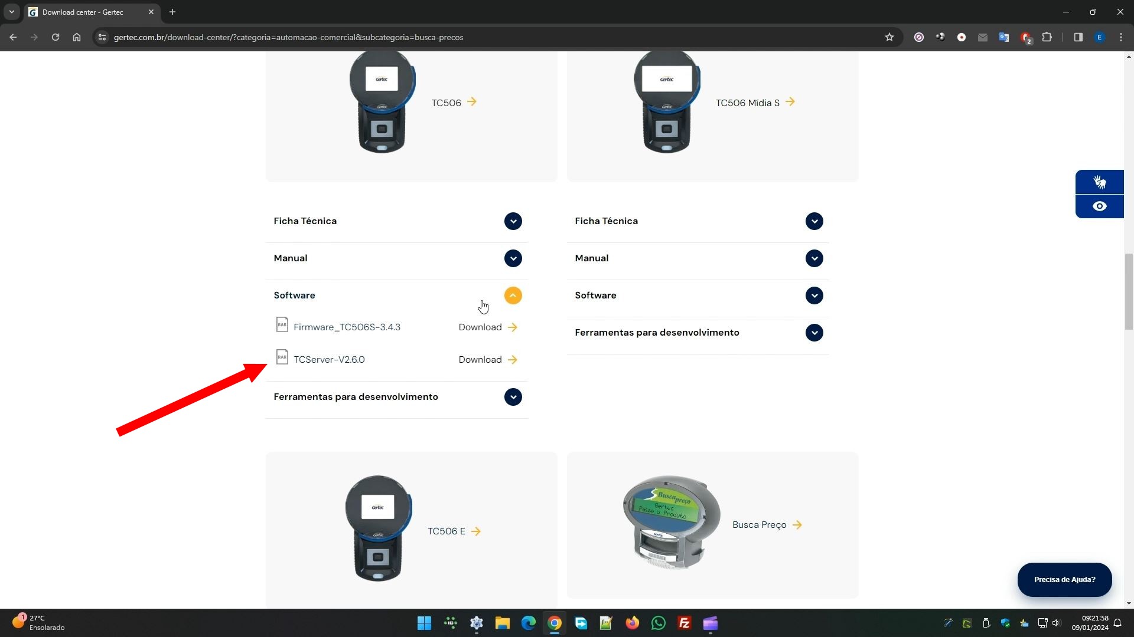Expand Ficha Técnica for TC506
The width and height of the screenshot is (1134, 637).
[x=513, y=221]
